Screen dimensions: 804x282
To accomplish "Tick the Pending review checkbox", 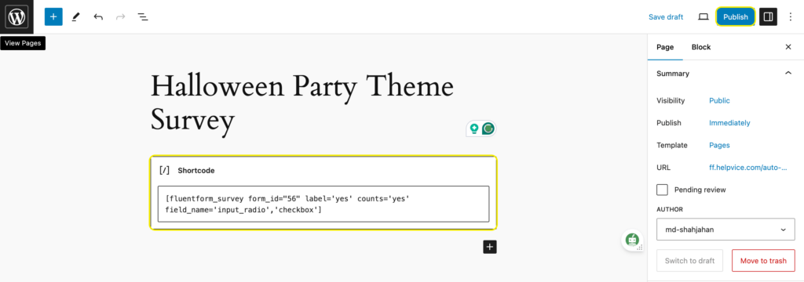I will [x=663, y=190].
